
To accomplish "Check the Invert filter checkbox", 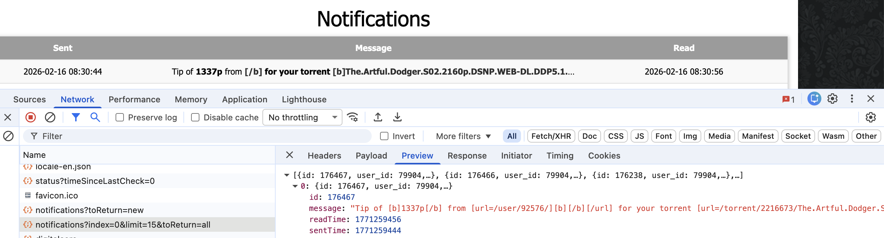I will click(x=384, y=136).
